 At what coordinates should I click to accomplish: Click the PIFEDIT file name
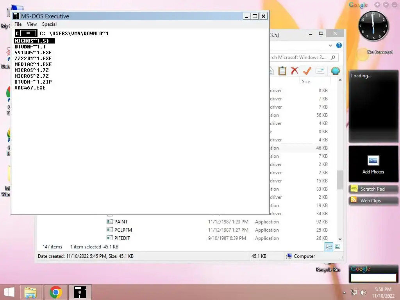(122, 238)
